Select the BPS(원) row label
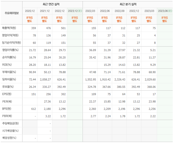This screenshot has height=143, width=174. (7, 109)
